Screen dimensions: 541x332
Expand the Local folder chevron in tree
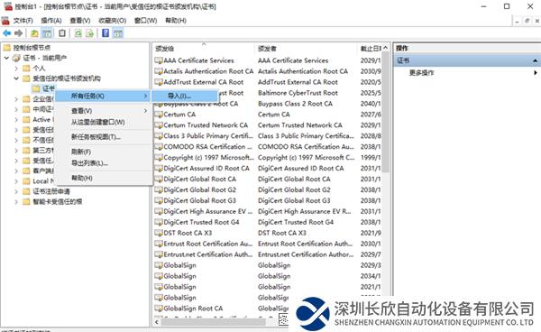[x=16, y=181]
